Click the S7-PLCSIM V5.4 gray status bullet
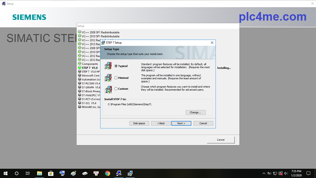 pyautogui.click(x=80, y=83)
